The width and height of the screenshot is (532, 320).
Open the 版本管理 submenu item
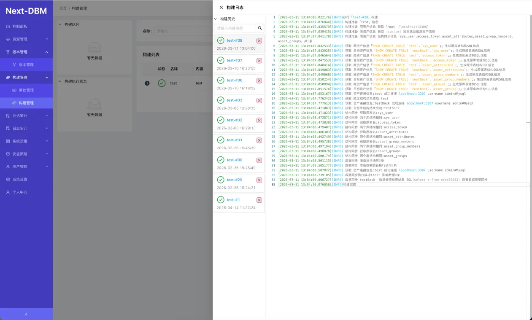[x=26, y=65]
